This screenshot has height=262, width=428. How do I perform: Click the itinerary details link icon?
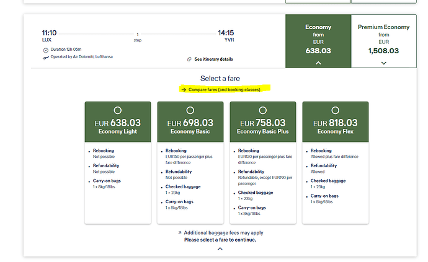click(189, 59)
